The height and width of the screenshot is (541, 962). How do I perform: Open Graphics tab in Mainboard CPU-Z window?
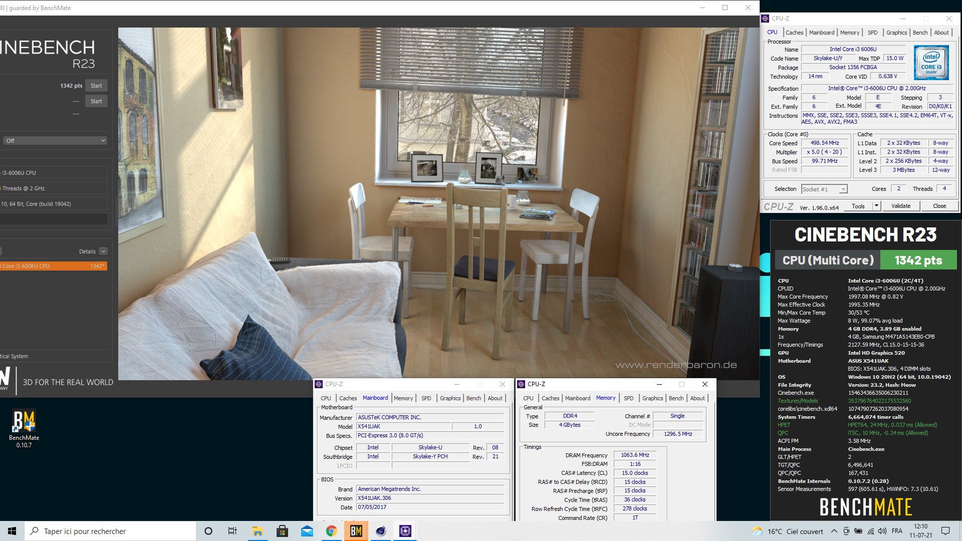pyautogui.click(x=450, y=398)
